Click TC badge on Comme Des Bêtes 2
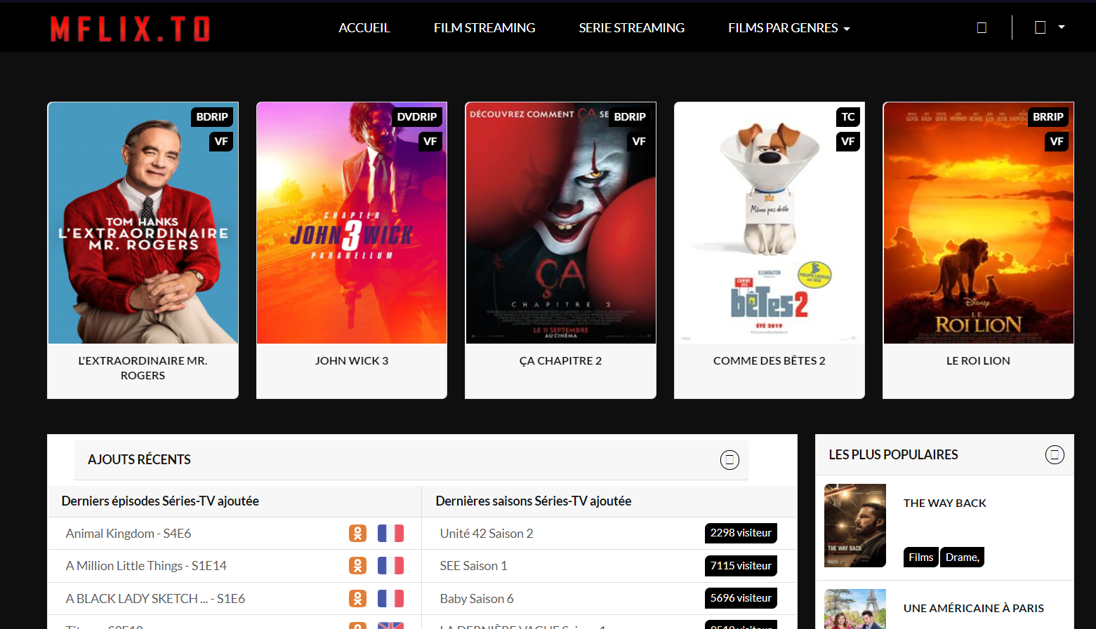This screenshot has width=1096, height=629. [848, 117]
